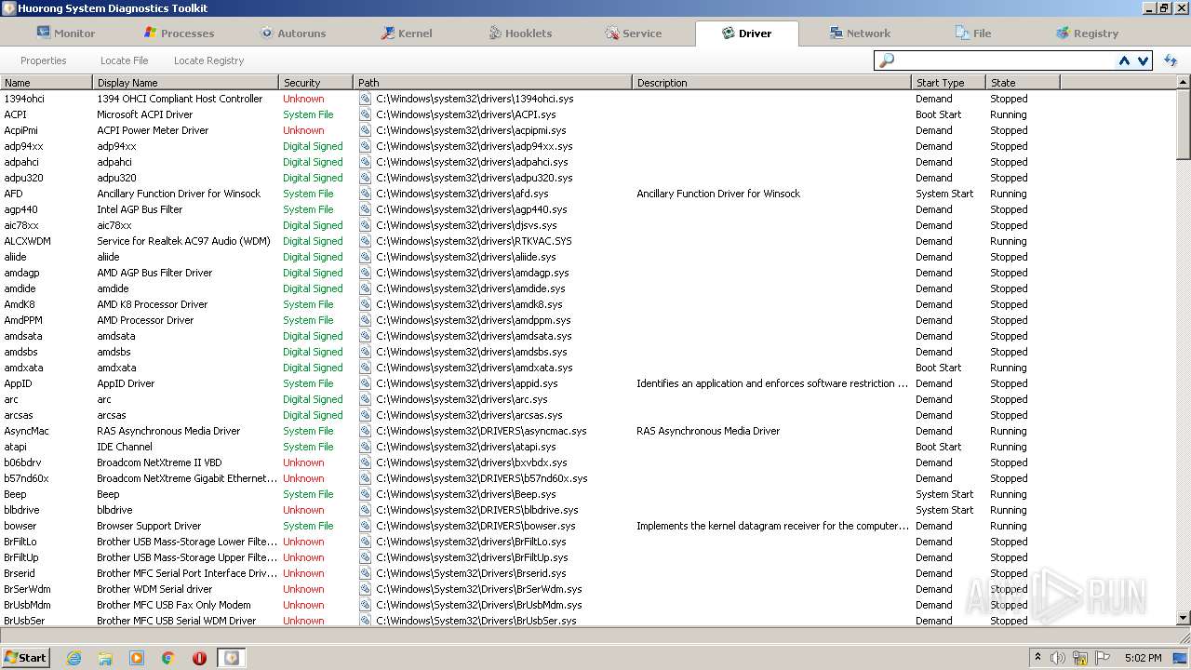The height and width of the screenshot is (670, 1191).
Task: Click the file icon beside atapi.sys path
Action: tap(366, 447)
